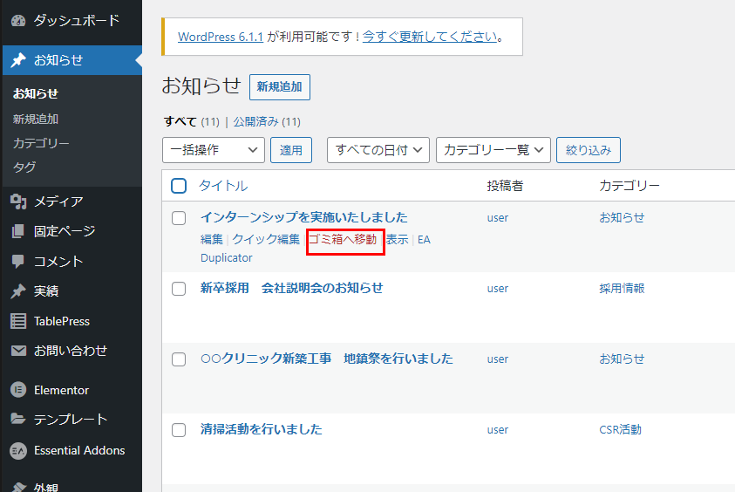The width and height of the screenshot is (735, 492).
Task: Click the TablePress table icon
Action: (x=17, y=321)
